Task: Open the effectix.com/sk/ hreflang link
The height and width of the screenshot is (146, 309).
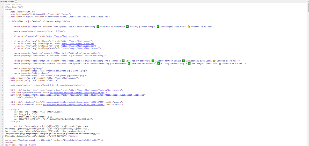Action: [x=78, y=46]
